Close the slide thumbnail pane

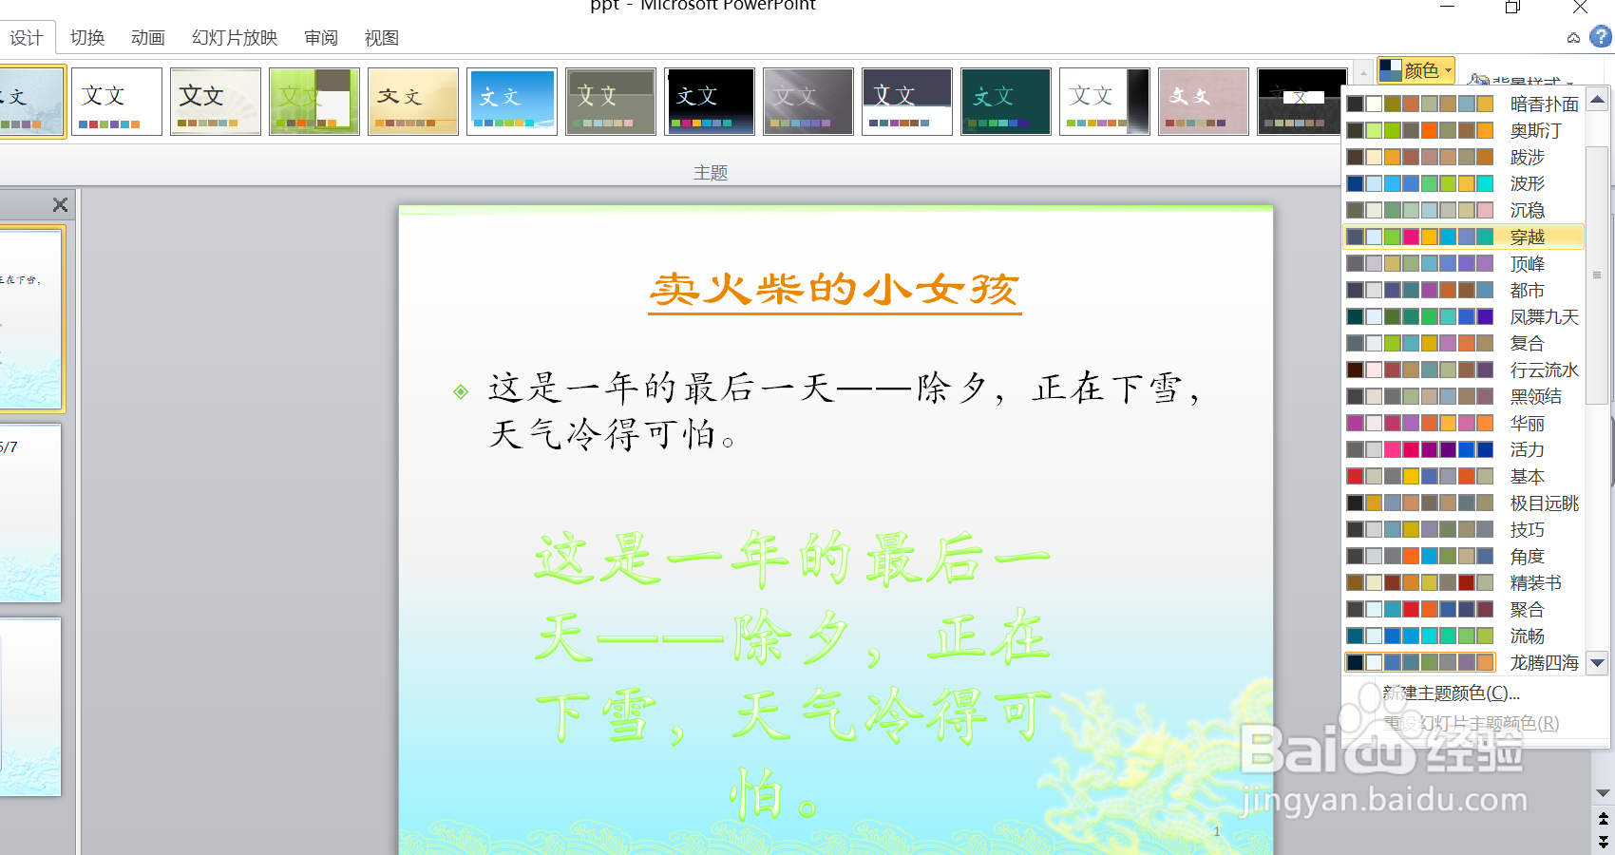coord(60,204)
